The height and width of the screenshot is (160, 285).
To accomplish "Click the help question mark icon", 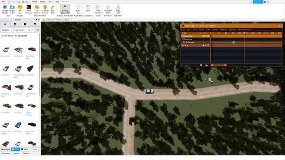I will (265, 2).
